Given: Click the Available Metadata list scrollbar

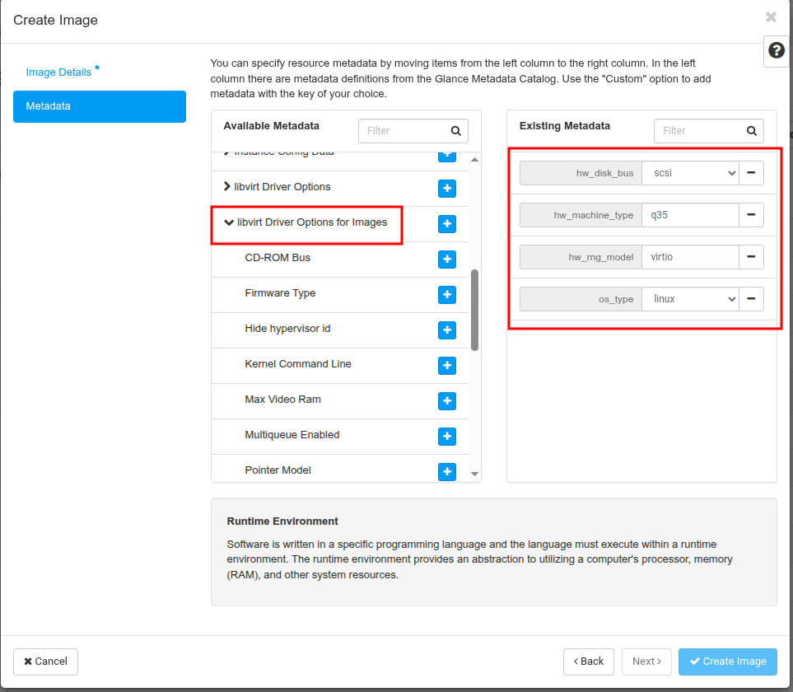Looking at the screenshot, I should pos(474,310).
